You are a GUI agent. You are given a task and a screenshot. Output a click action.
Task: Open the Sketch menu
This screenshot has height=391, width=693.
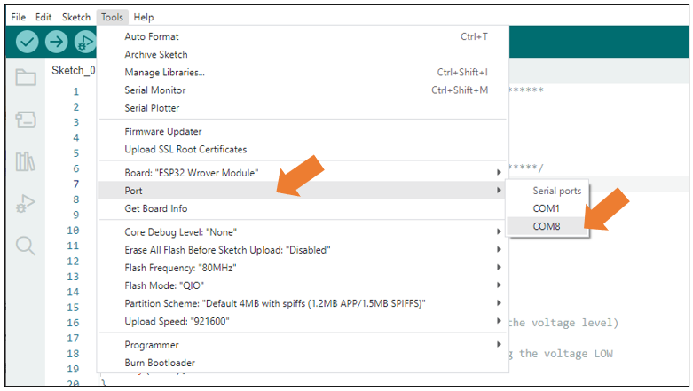(x=76, y=17)
